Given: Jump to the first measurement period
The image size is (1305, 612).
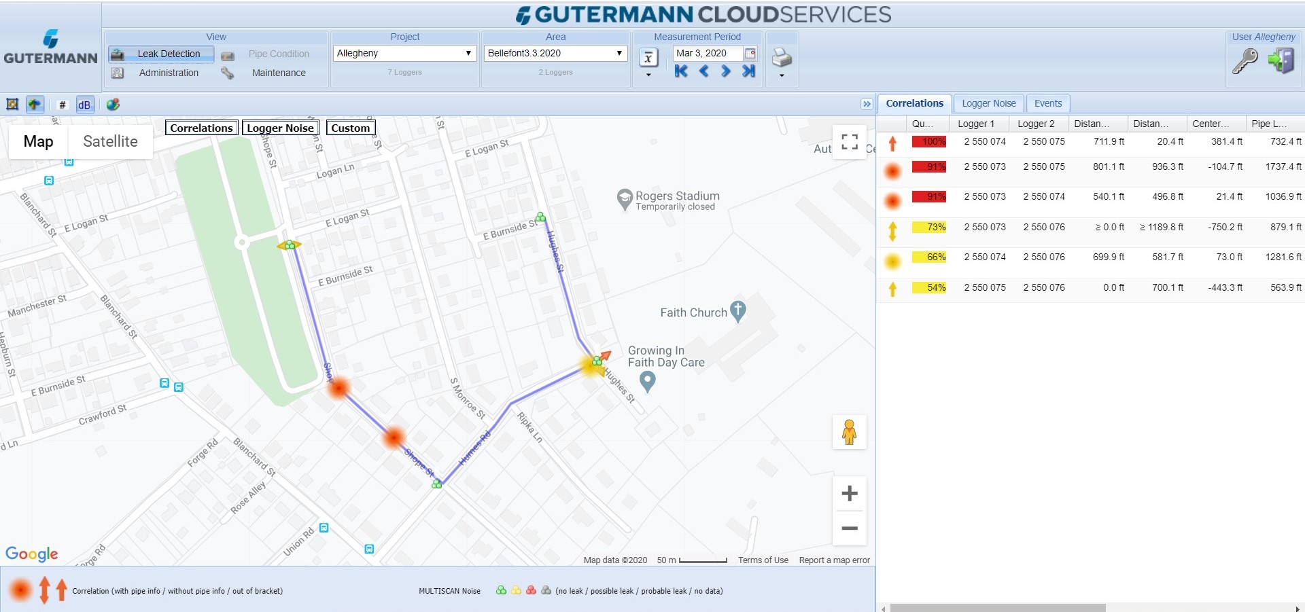Looking at the screenshot, I should (x=681, y=71).
